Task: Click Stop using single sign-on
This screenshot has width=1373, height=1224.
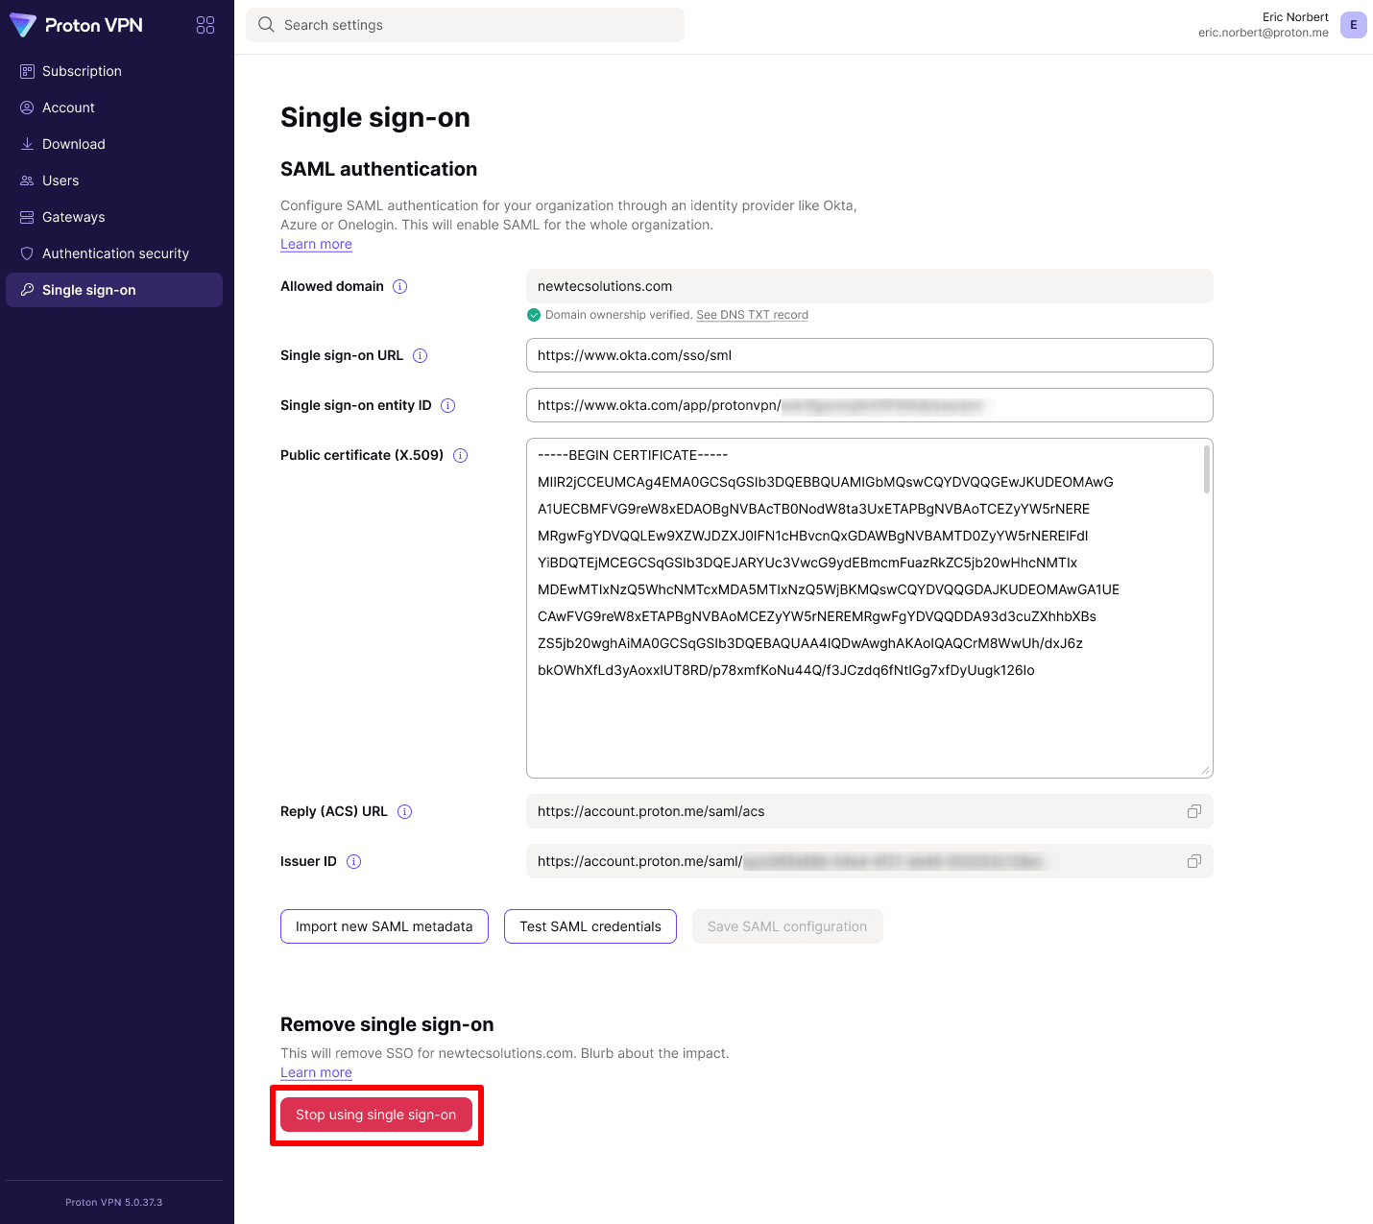Action: (376, 1115)
